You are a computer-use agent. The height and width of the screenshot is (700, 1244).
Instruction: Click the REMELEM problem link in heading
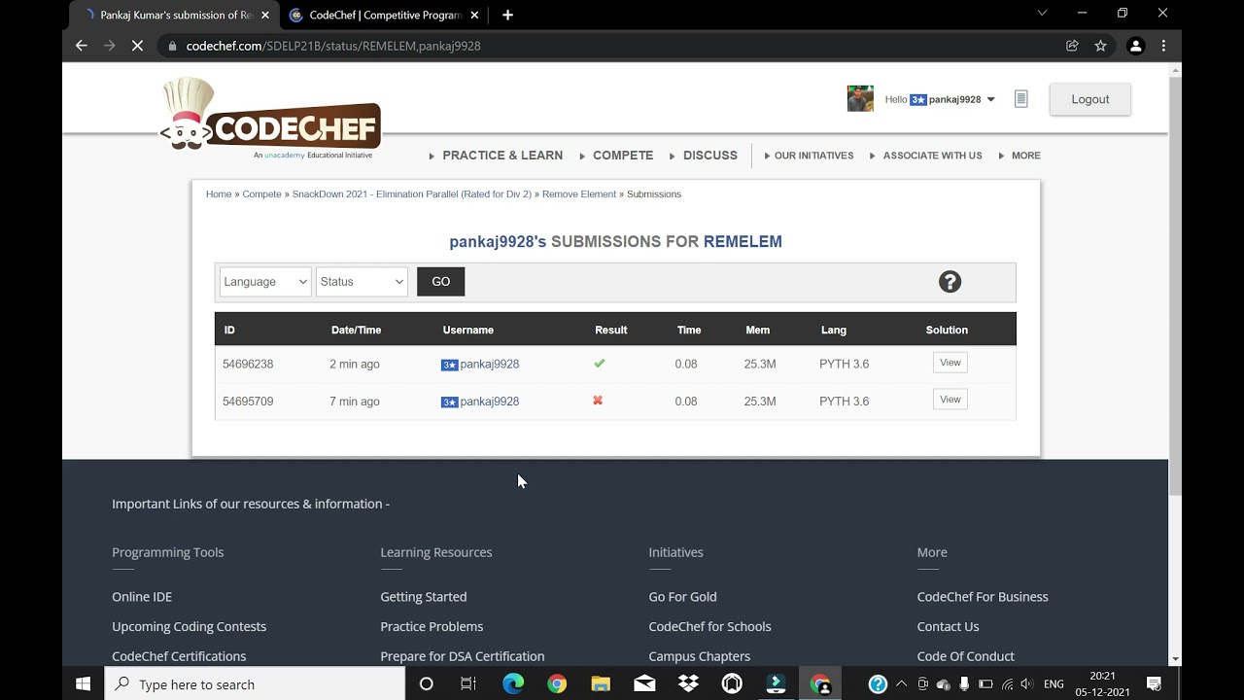pyautogui.click(x=743, y=242)
